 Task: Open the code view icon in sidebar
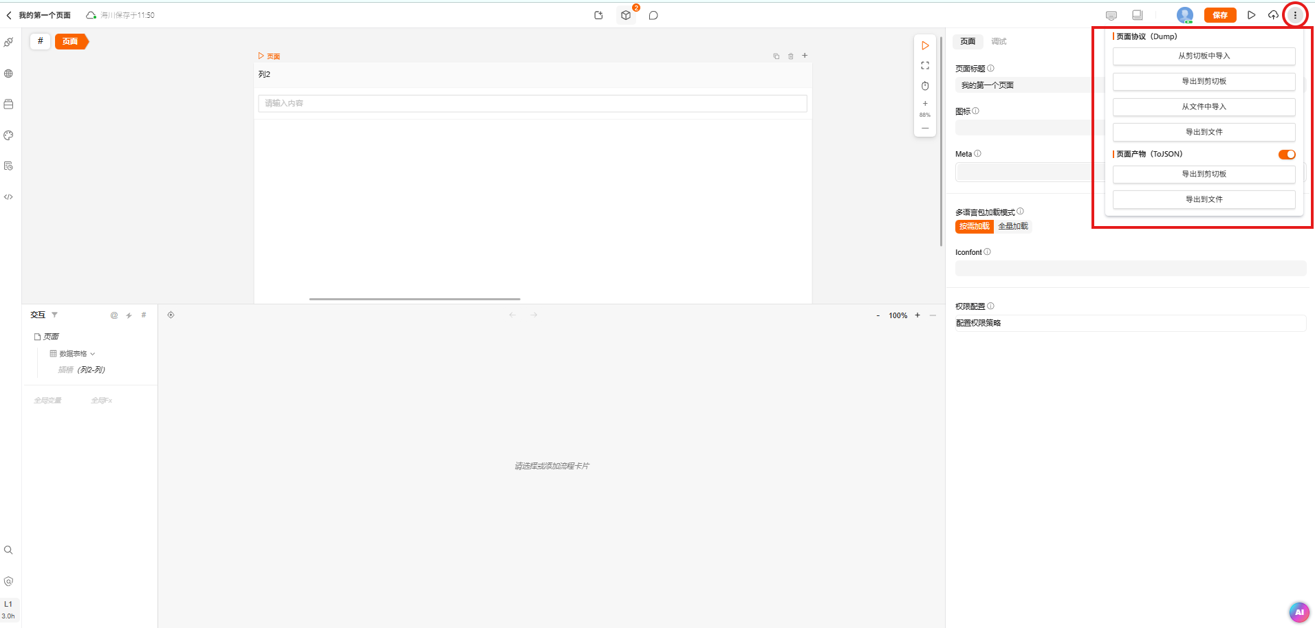[x=8, y=197]
